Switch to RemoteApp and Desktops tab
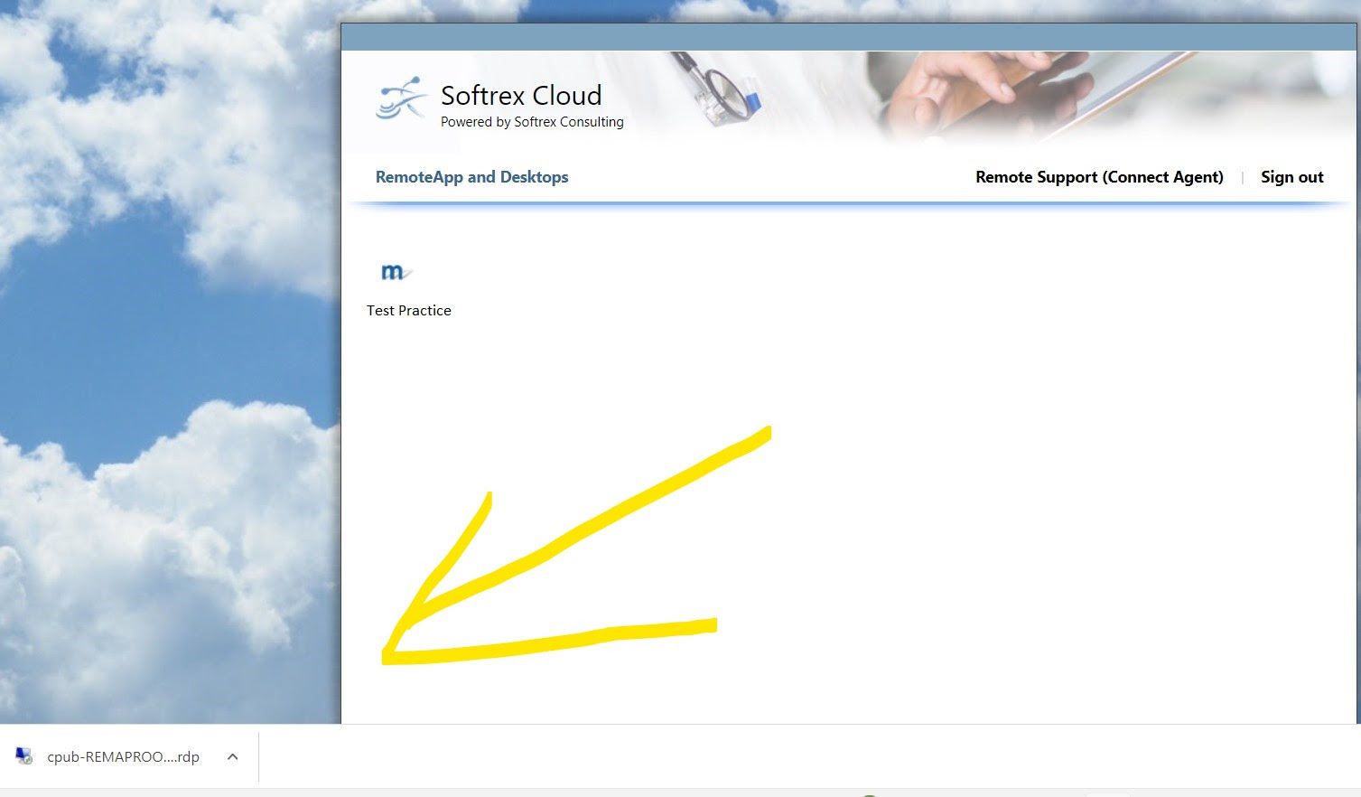The image size is (1361, 797). pyautogui.click(x=471, y=177)
